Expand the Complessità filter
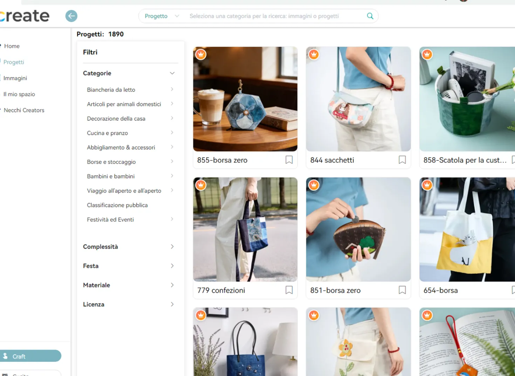 tap(172, 246)
